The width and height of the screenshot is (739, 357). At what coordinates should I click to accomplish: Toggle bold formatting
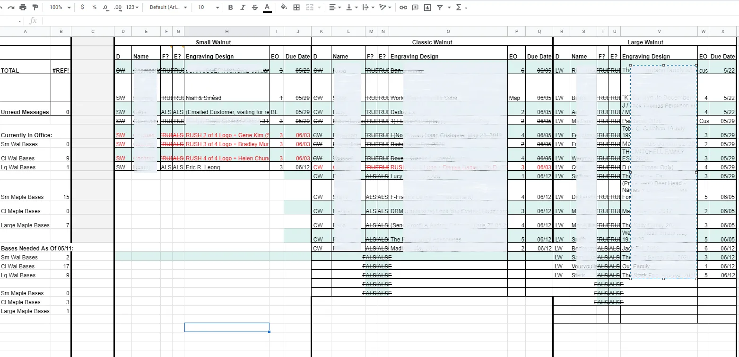pyautogui.click(x=230, y=8)
